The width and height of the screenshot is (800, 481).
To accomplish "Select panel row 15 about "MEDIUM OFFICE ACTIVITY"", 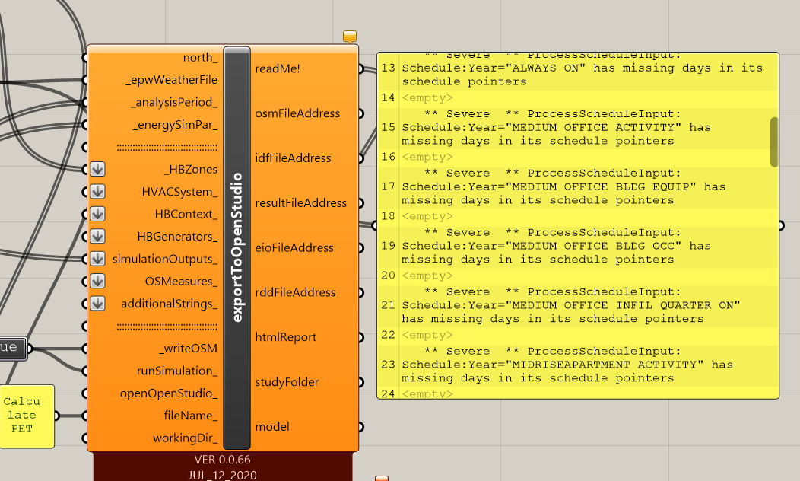I will [578, 128].
